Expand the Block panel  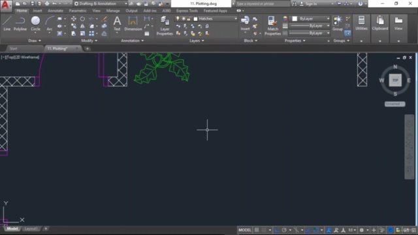click(251, 40)
